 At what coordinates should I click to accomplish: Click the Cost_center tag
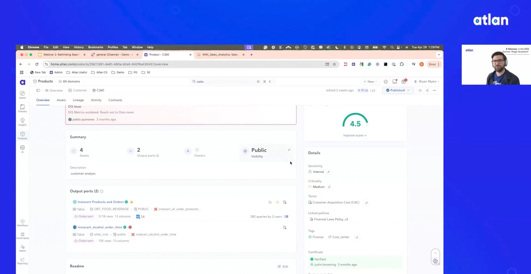pyautogui.click(x=339, y=237)
